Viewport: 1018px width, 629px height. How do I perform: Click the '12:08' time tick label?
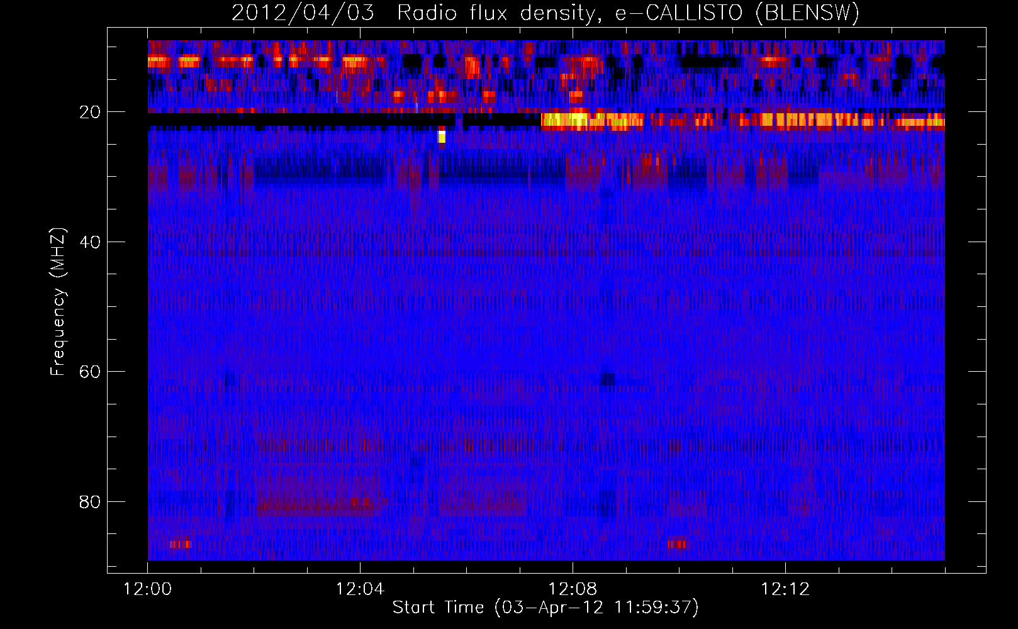(x=573, y=589)
